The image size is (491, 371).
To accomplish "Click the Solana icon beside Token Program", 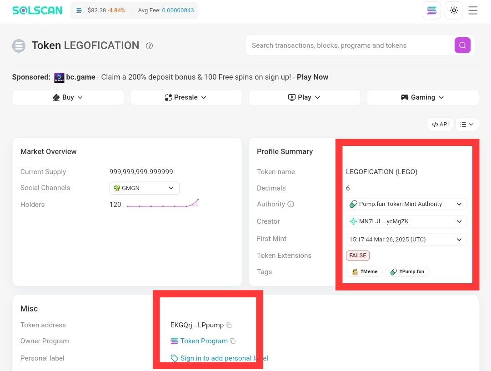I will tap(175, 341).
